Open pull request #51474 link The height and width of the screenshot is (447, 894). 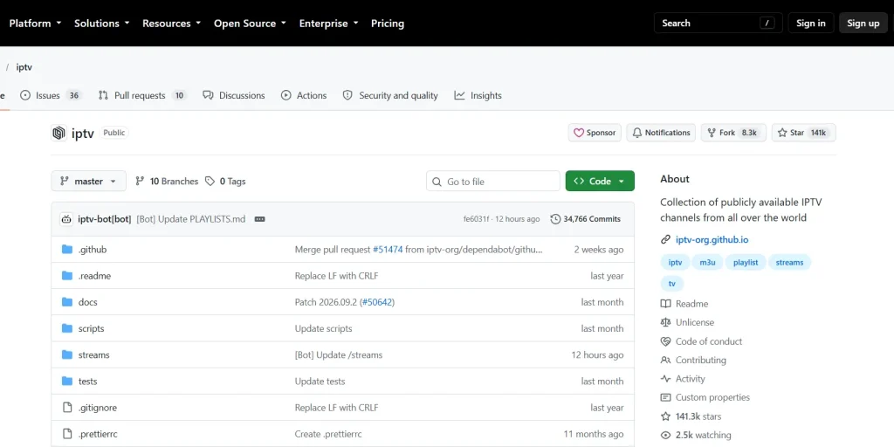(388, 250)
